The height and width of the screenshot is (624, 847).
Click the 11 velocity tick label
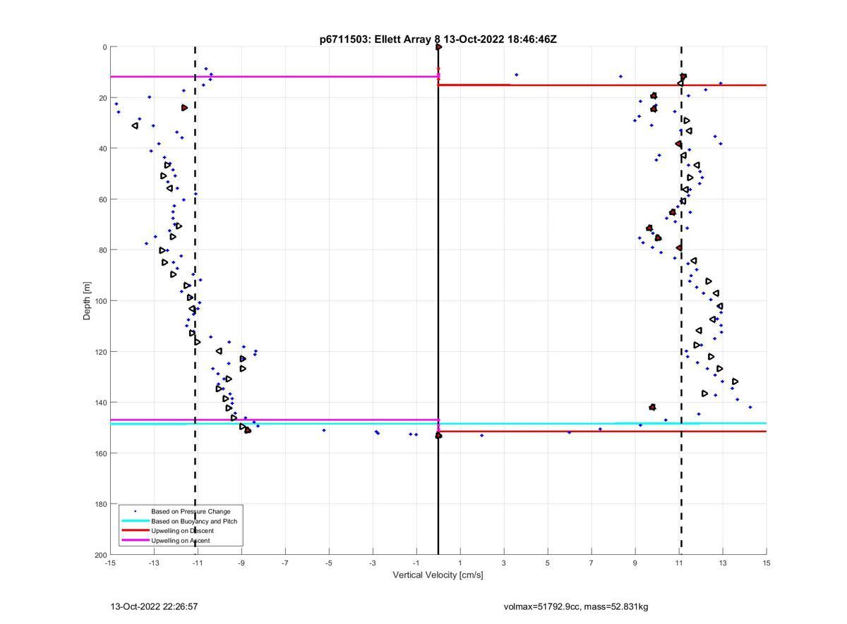tap(679, 563)
